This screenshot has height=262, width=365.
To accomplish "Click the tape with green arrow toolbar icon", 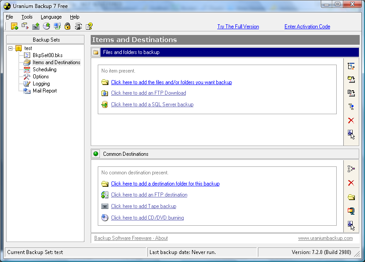I will [36, 26].
